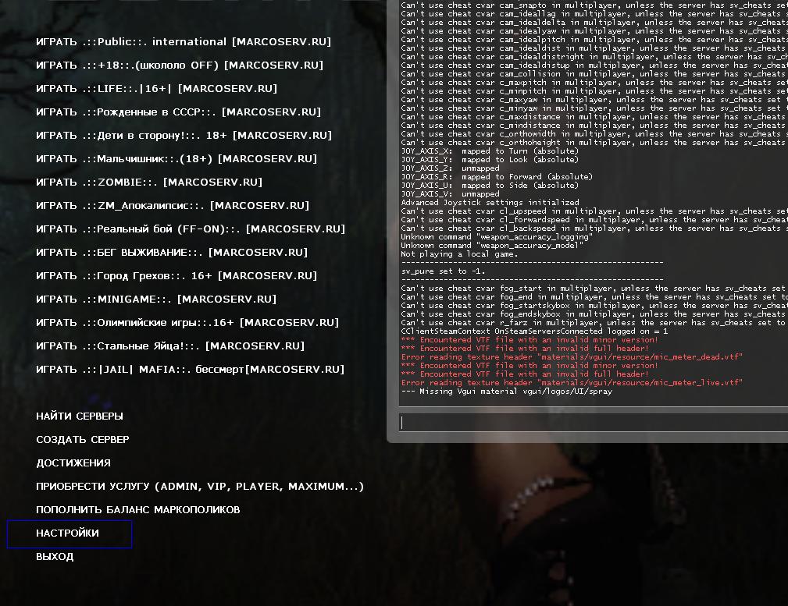Play on Город Грехов 16+ server
Screen dimensions: 788x606
tap(176, 276)
